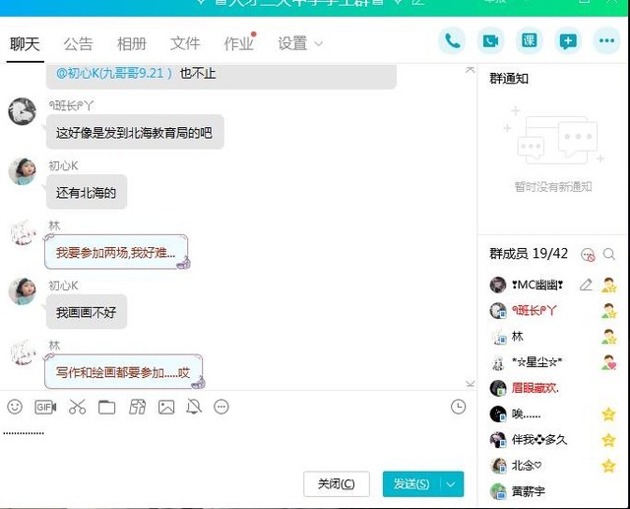Screen dimensions: 630x509
Task: Search group members with magnifier icon
Action: pyautogui.click(x=610, y=254)
